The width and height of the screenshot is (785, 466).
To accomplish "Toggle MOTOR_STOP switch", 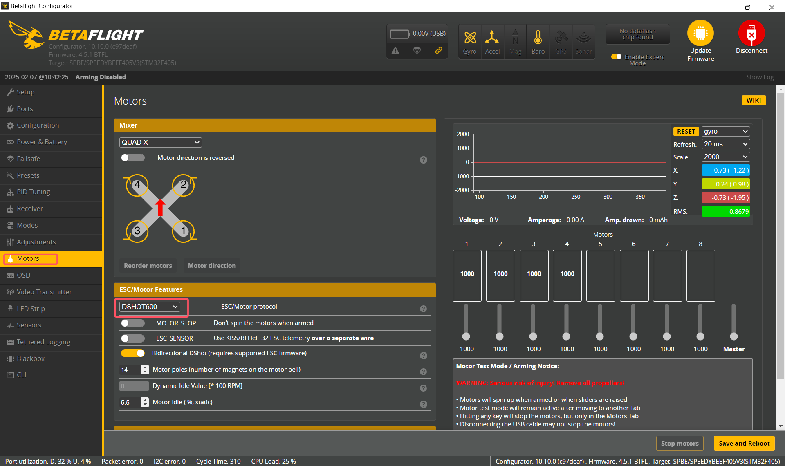I will click(x=133, y=323).
